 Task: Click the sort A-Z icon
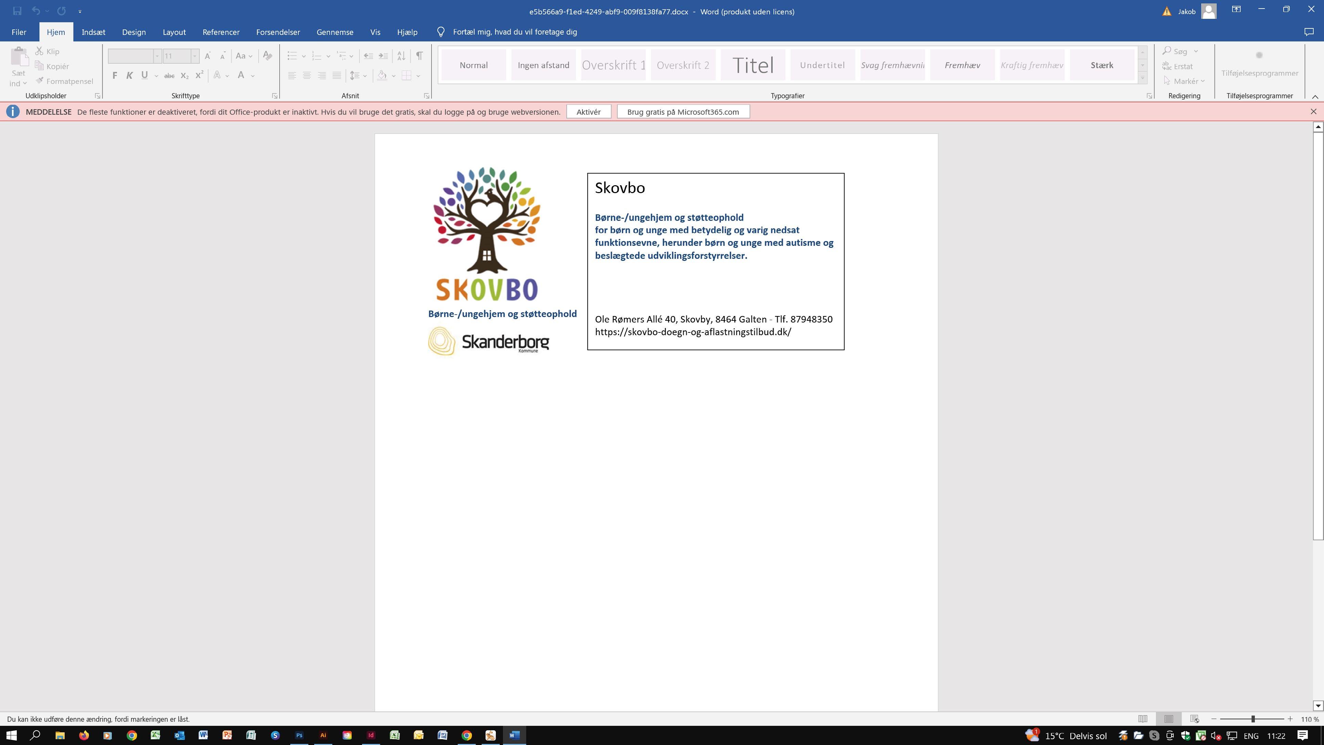point(401,55)
